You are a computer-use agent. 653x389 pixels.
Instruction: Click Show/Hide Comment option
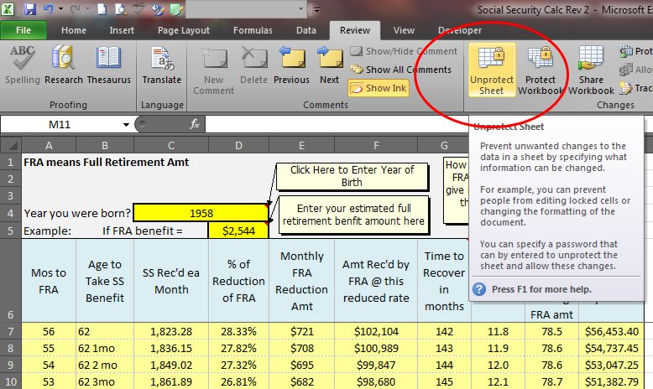tap(404, 51)
